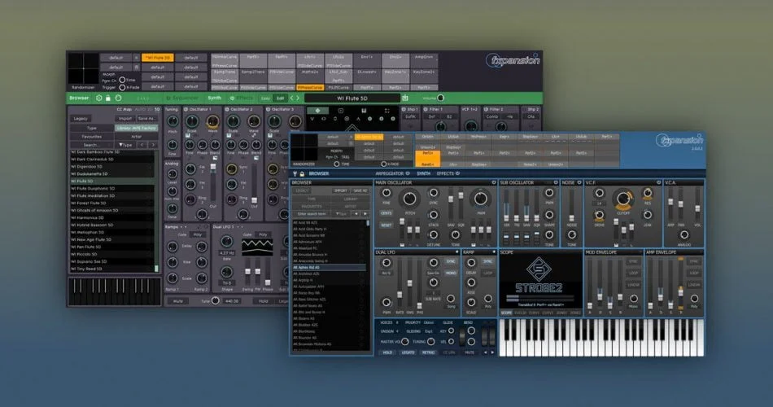Click the Mute button in back window
773x407 pixels.
178,301
